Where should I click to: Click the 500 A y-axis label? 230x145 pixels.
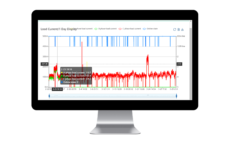(45, 36)
